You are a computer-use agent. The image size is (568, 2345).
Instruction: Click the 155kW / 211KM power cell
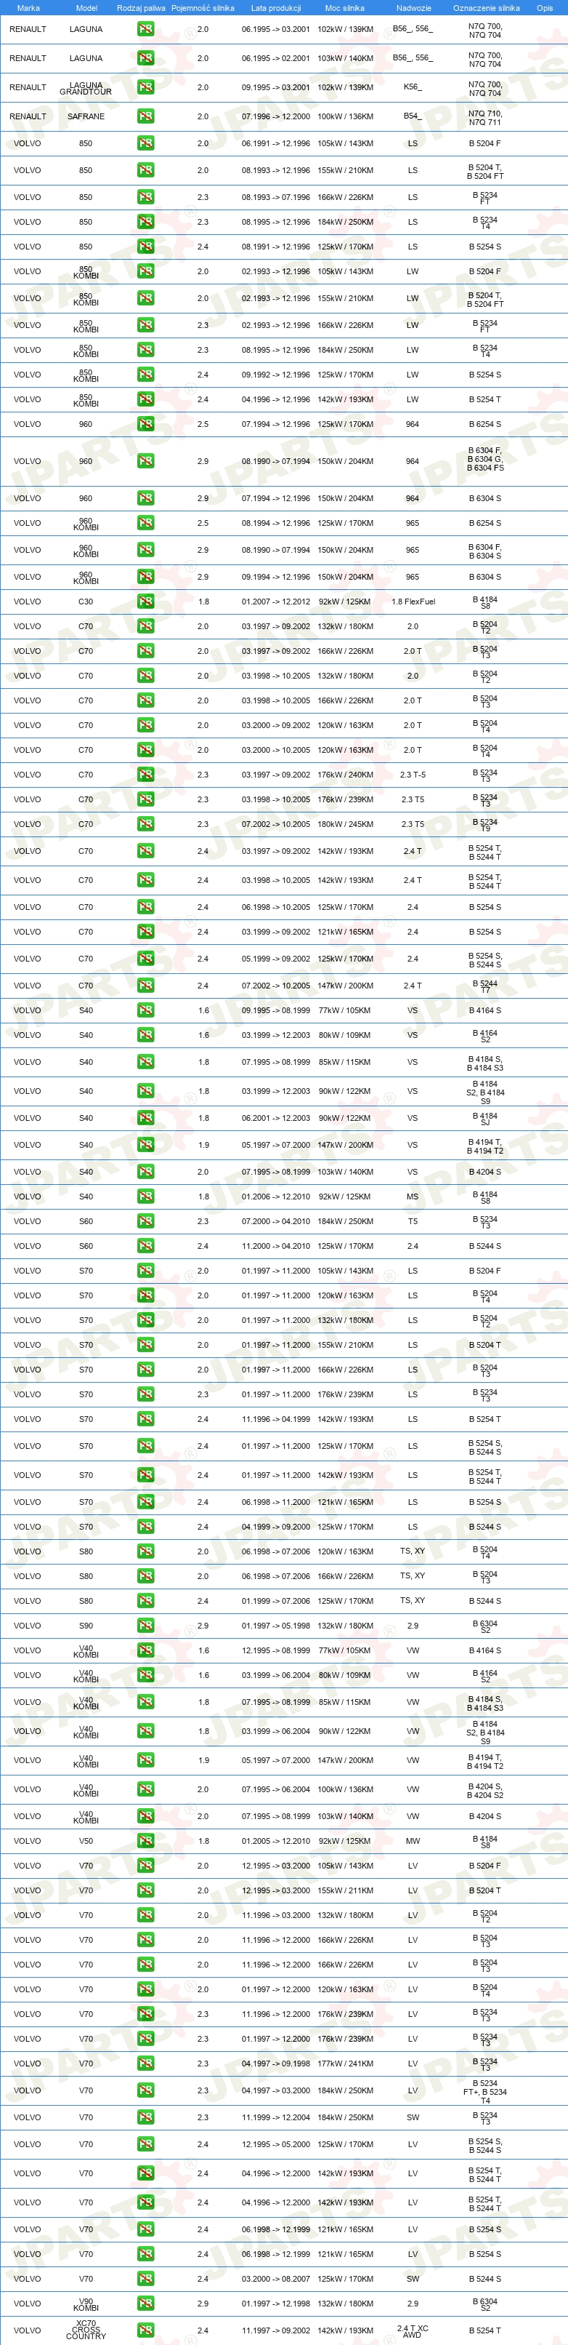click(x=345, y=1890)
